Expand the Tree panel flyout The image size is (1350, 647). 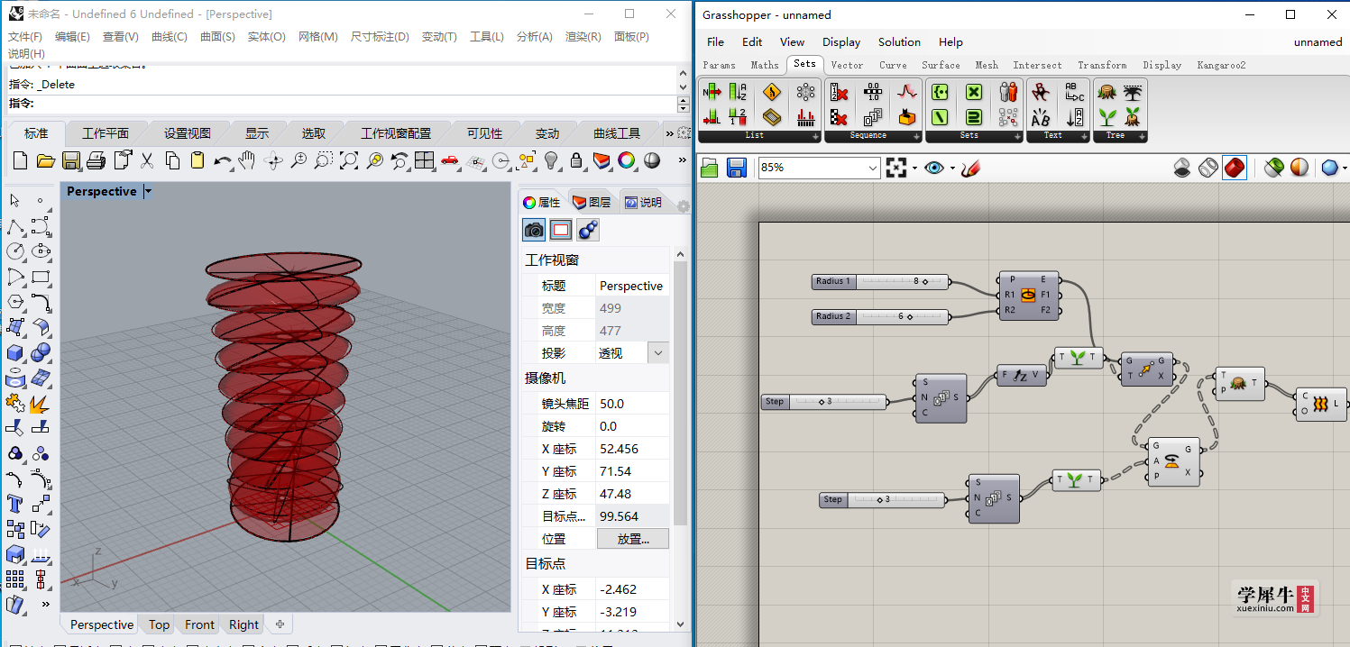pos(1142,136)
